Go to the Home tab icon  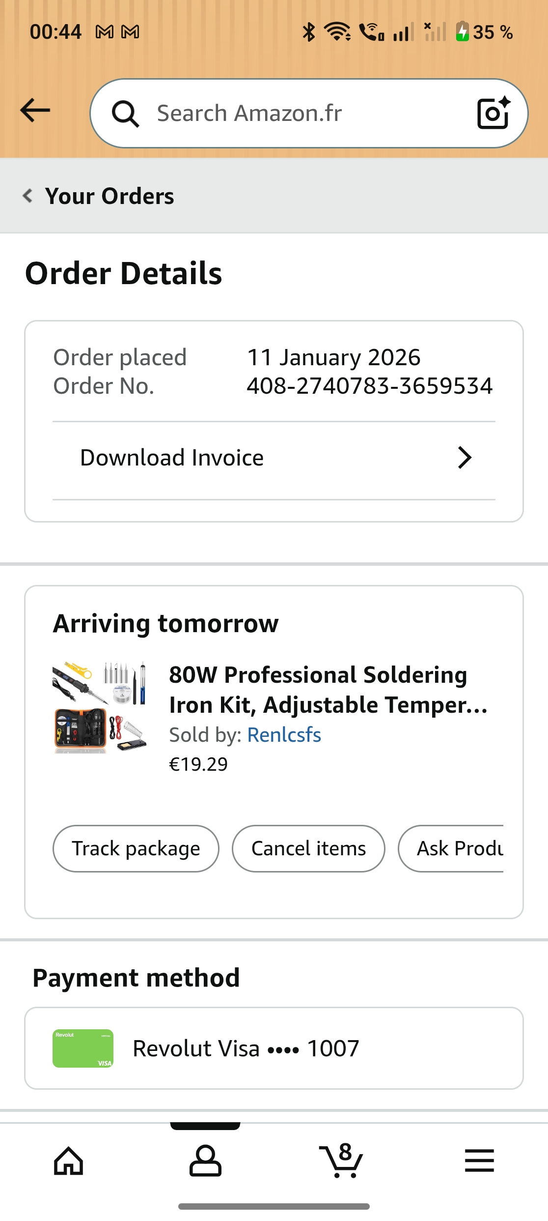point(68,1161)
